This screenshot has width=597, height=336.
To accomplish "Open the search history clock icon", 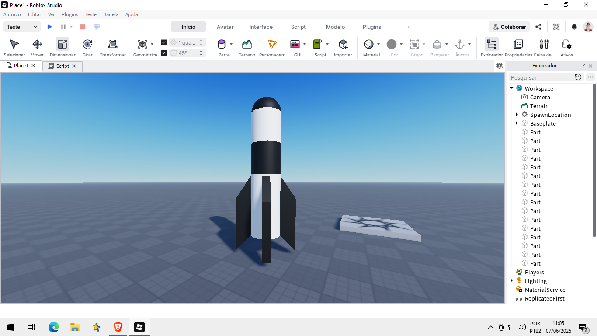I will pos(578,77).
